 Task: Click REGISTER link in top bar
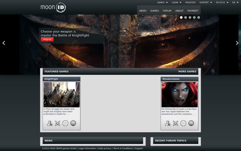pos(190,2)
